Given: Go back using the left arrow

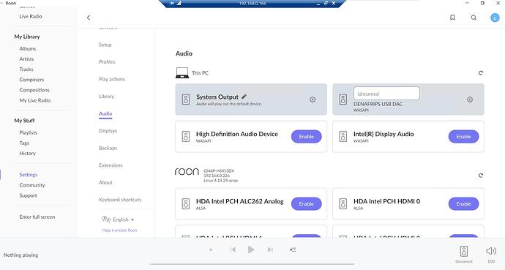Looking at the screenshot, I should pyautogui.click(x=89, y=18).
